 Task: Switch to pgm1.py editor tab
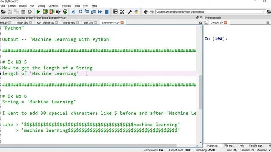pos(88,22)
